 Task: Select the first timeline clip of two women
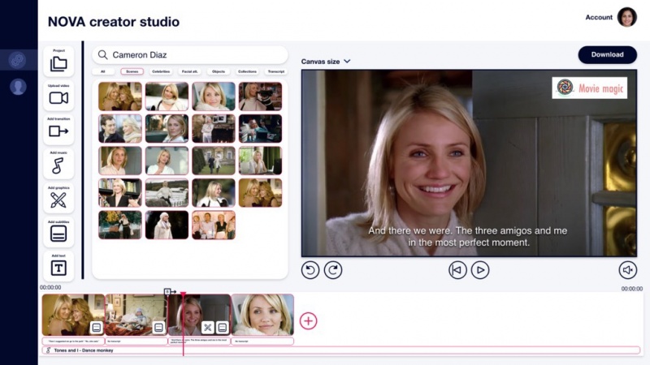tap(73, 315)
